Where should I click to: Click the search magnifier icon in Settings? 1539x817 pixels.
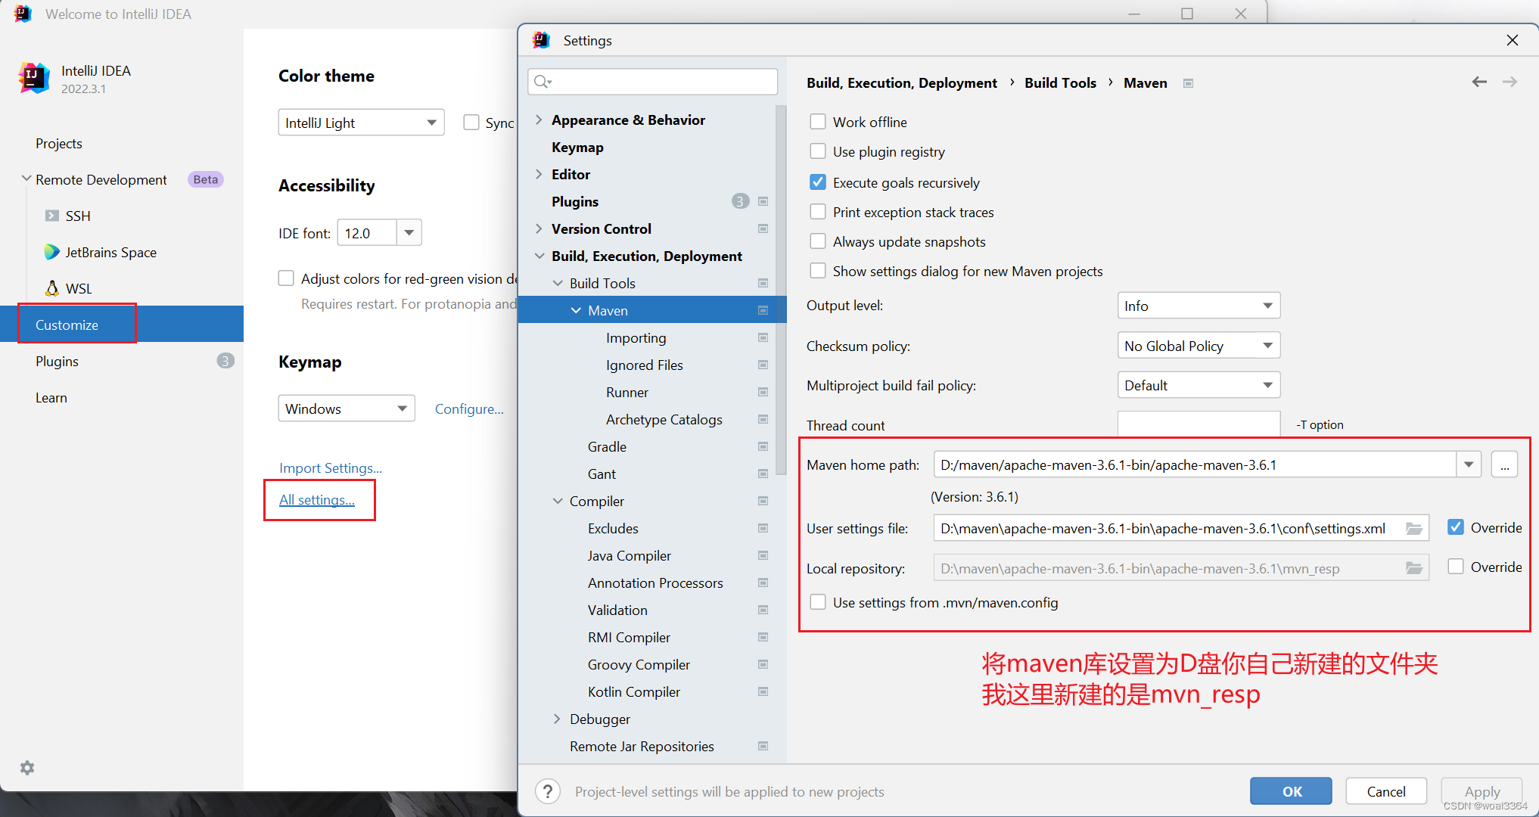click(542, 82)
